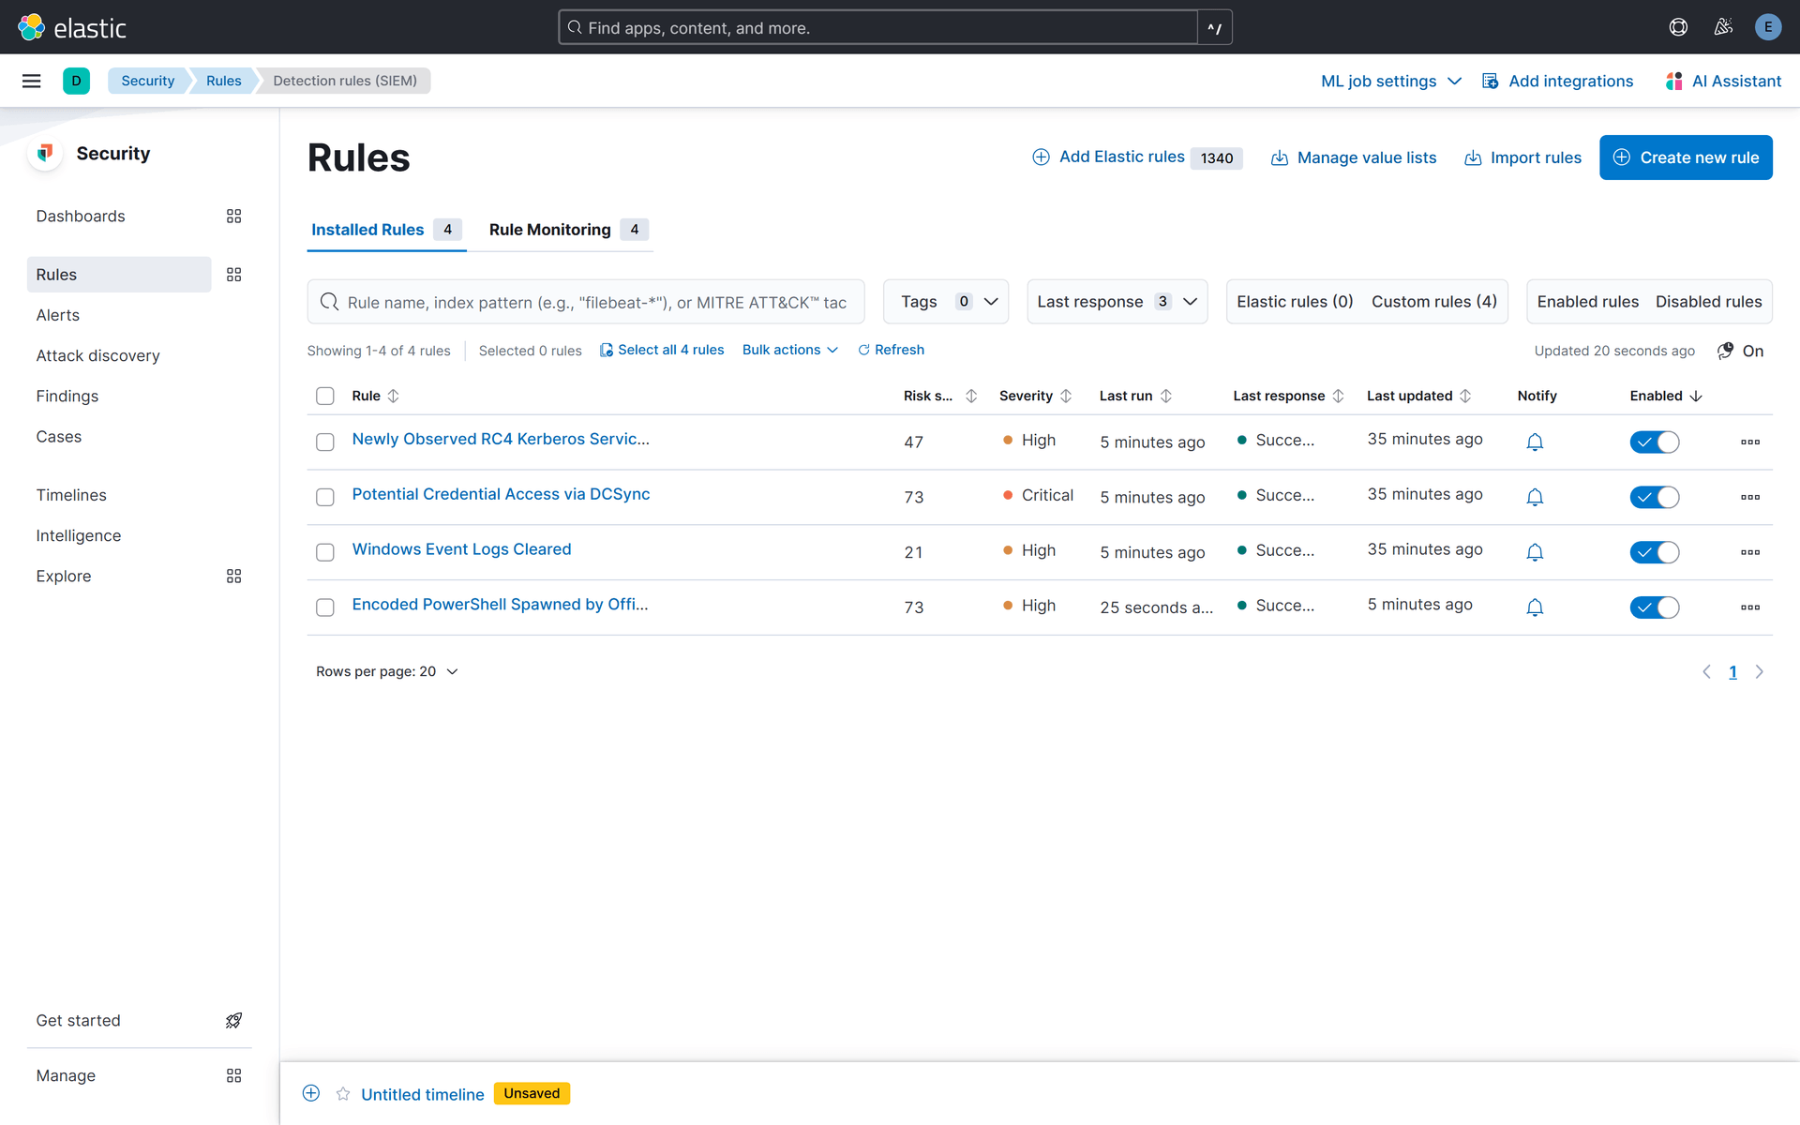Tick the select-all rules header checkbox
Screen dimensions: 1800x1125
tap(325, 396)
